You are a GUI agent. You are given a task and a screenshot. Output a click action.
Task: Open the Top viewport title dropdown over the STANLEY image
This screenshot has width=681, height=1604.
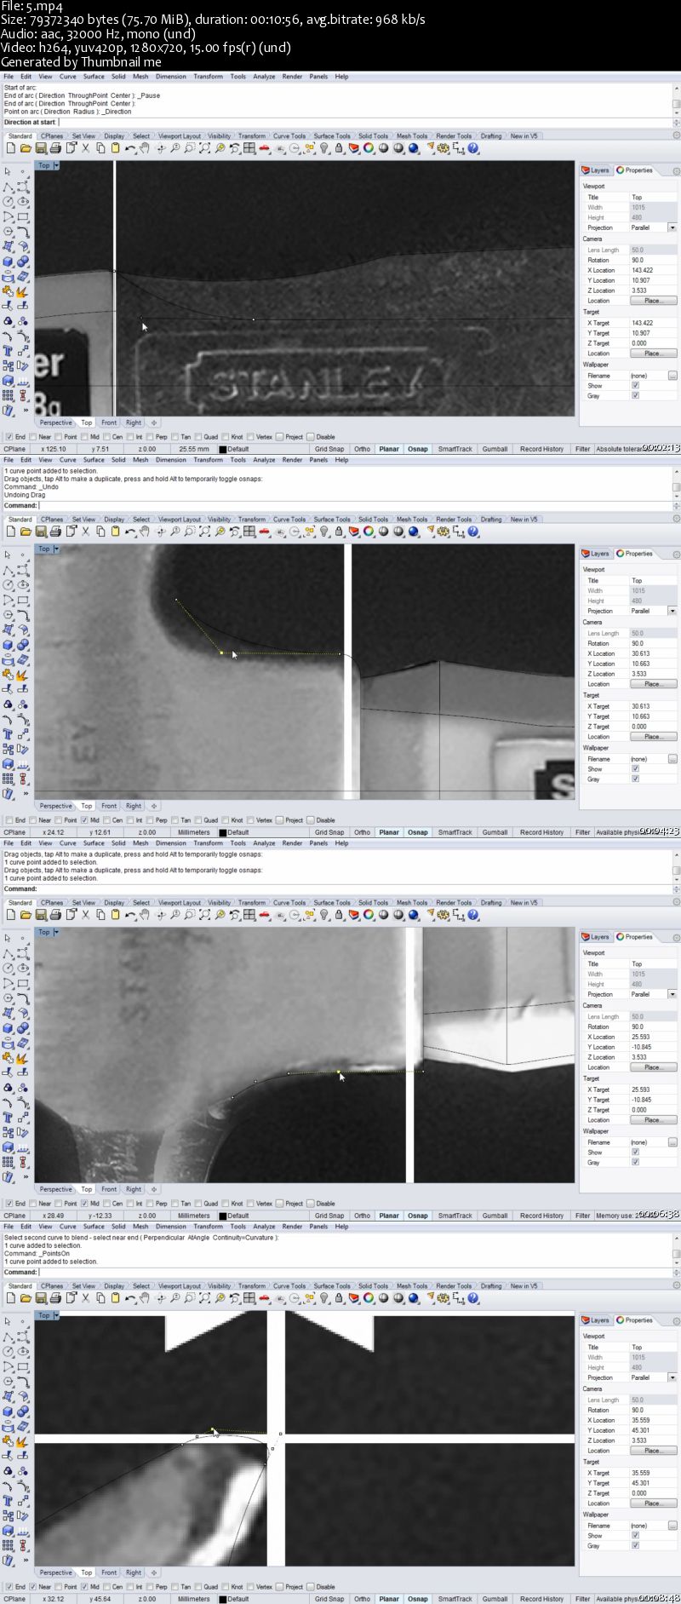[x=56, y=165]
